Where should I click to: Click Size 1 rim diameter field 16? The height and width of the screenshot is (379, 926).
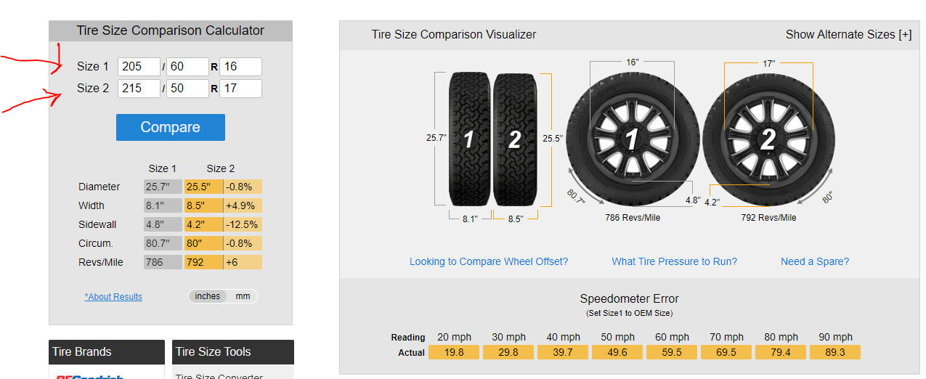tap(240, 67)
